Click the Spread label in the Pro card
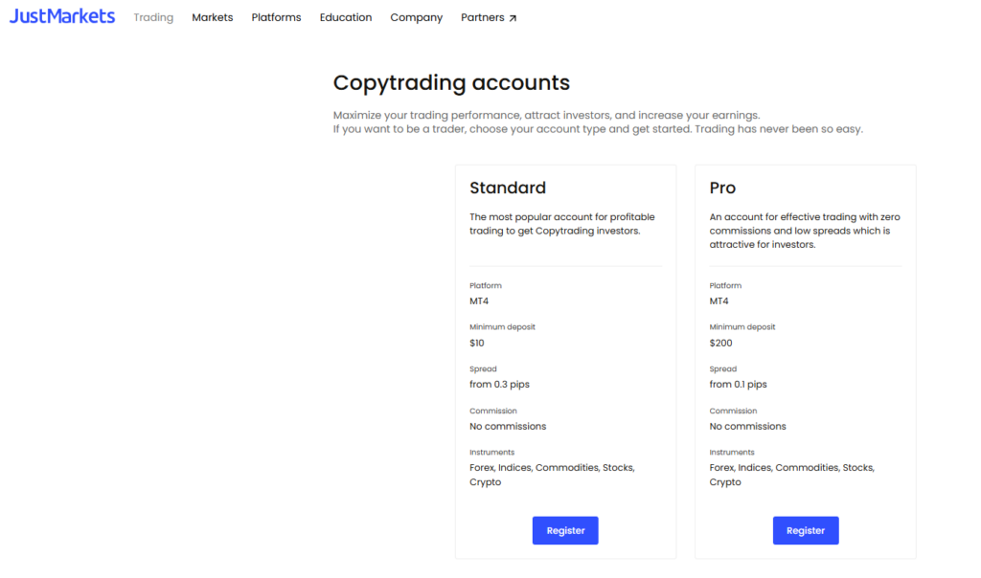Viewport: 981px width, 578px height. [x=722, y=368]
